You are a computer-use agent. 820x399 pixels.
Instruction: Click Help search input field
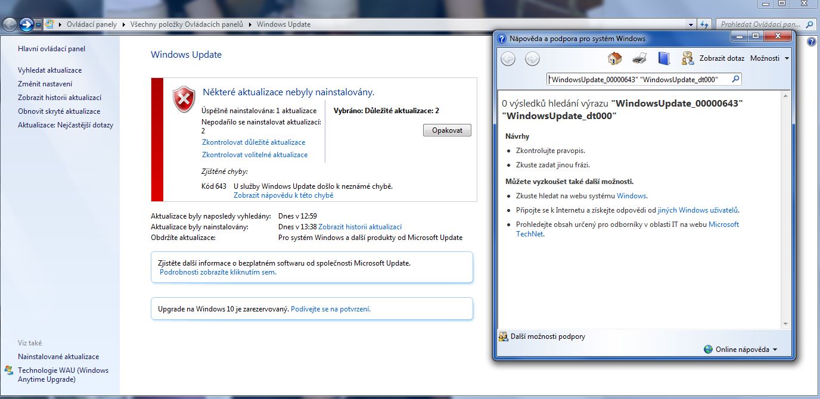pos(639,79)
